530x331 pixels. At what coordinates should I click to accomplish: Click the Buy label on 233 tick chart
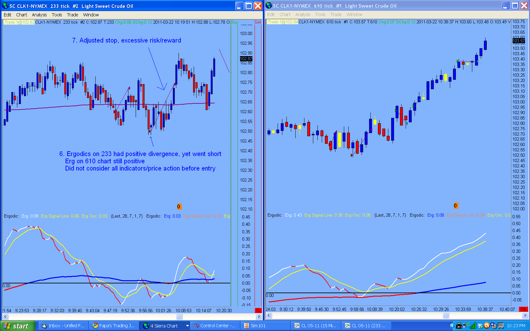pyautogui.click(x=234, y=22)
